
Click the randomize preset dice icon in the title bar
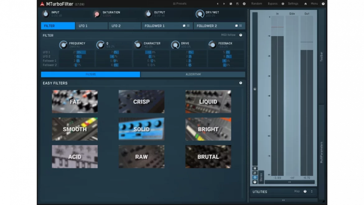tap(231, 4)
